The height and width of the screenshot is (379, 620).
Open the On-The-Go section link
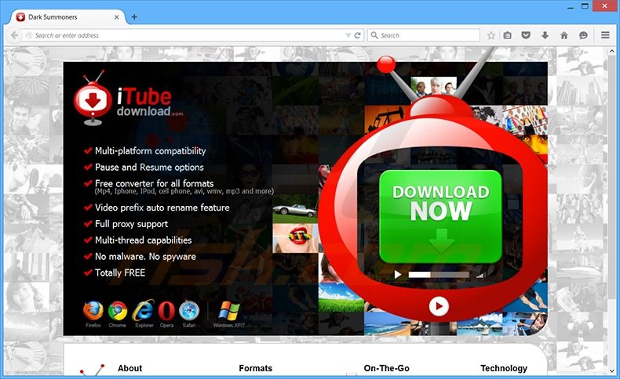click(386, 368)
